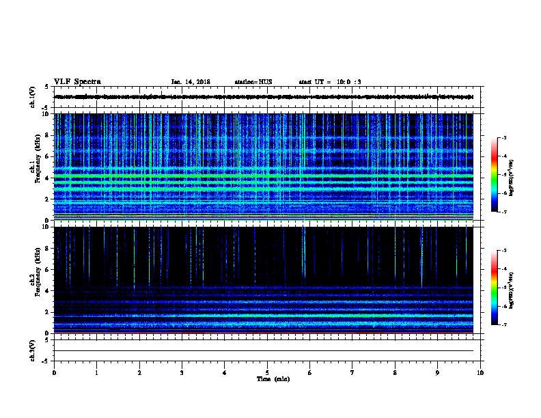The height and width of the screenshot is (418, 541).
Task: Click the "VLF Spectra" plot title
Action: click(x=77, y=82)
